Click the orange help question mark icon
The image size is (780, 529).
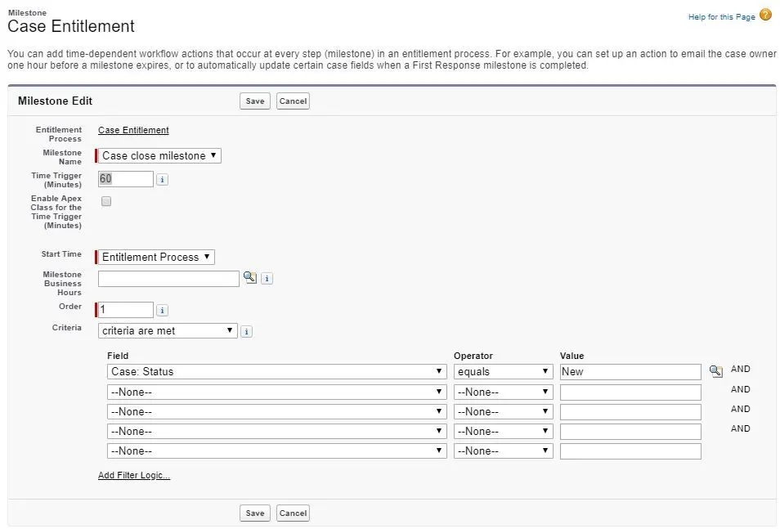765,16
